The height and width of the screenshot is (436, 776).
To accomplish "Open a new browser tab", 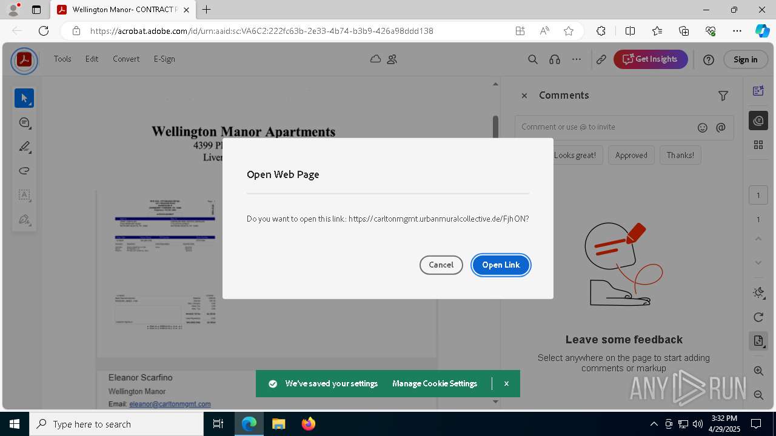I will point(207,10).
